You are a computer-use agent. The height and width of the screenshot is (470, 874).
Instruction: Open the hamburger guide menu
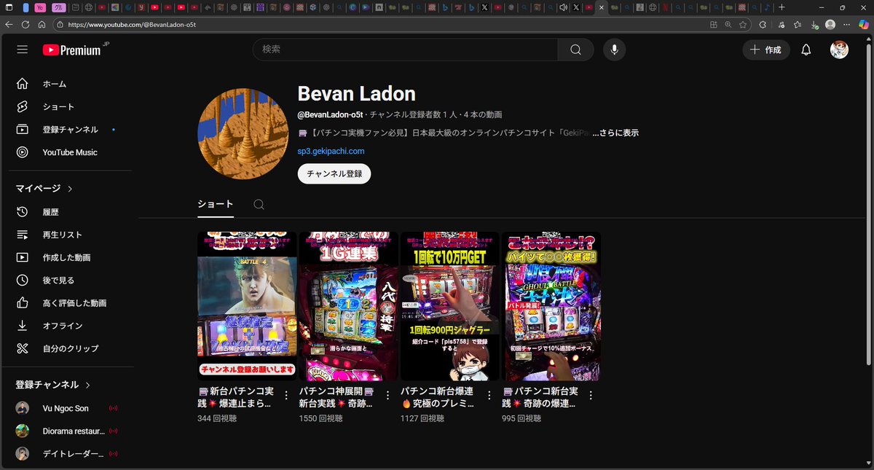click(x=22, y=50)
